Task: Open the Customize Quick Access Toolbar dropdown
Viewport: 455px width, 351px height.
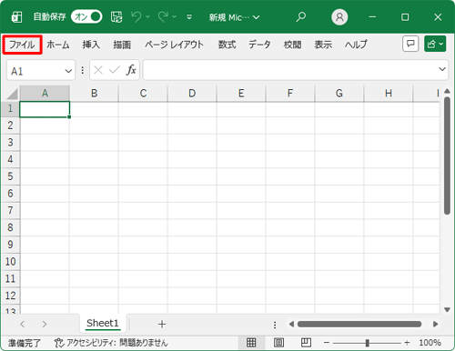Action: pyautogui.click(x=189, y=17)
